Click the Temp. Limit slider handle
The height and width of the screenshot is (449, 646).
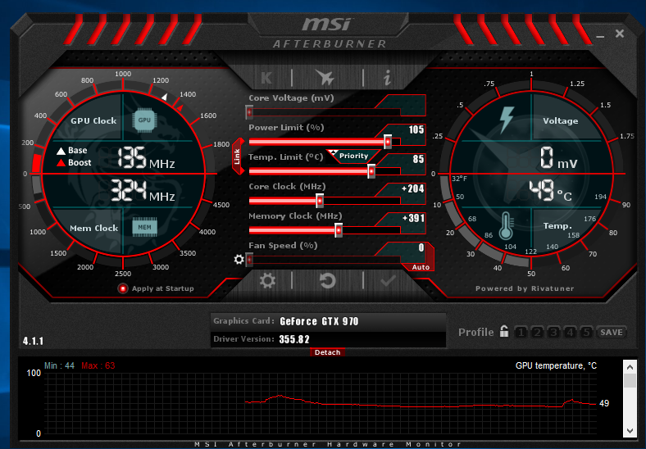point(371,171)
